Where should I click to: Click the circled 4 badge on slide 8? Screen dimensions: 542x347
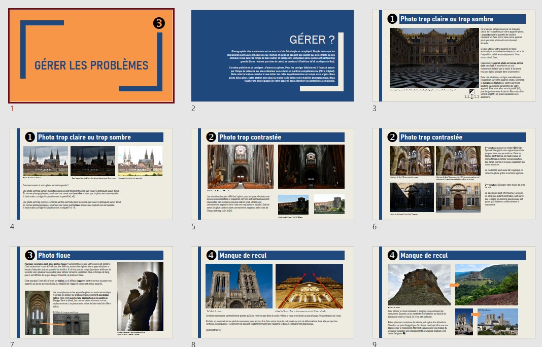pos(211,255)
